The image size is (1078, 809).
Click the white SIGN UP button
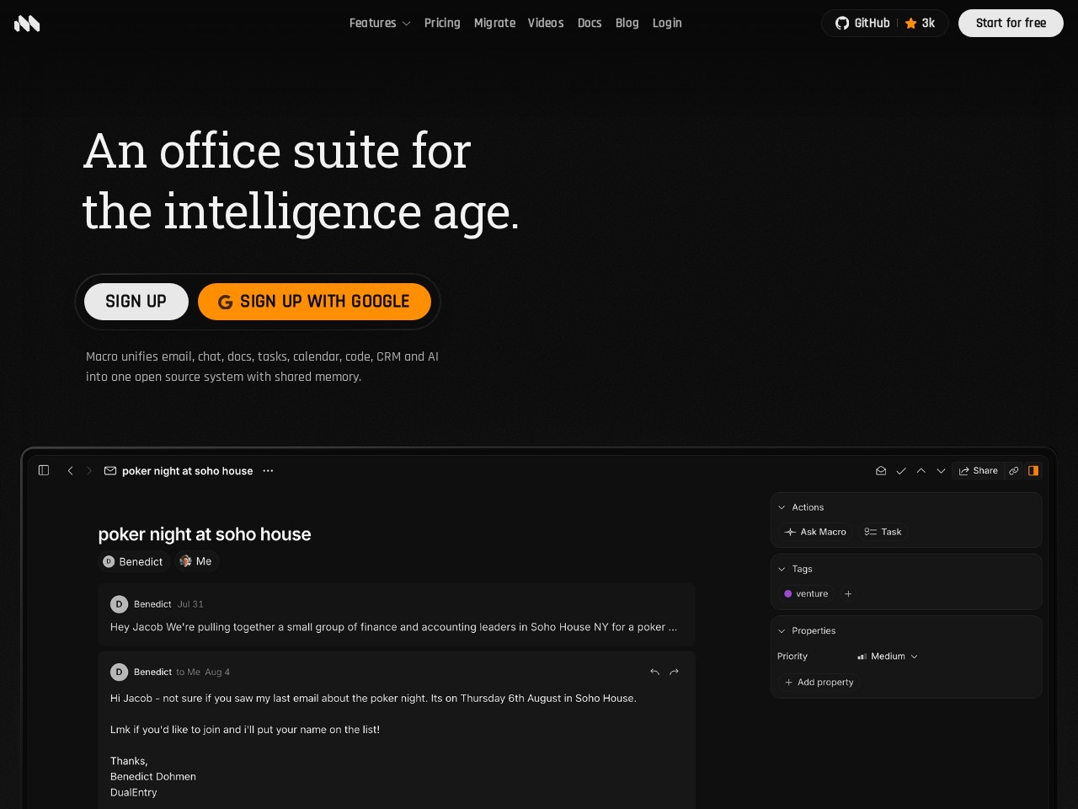coord(136,302)
